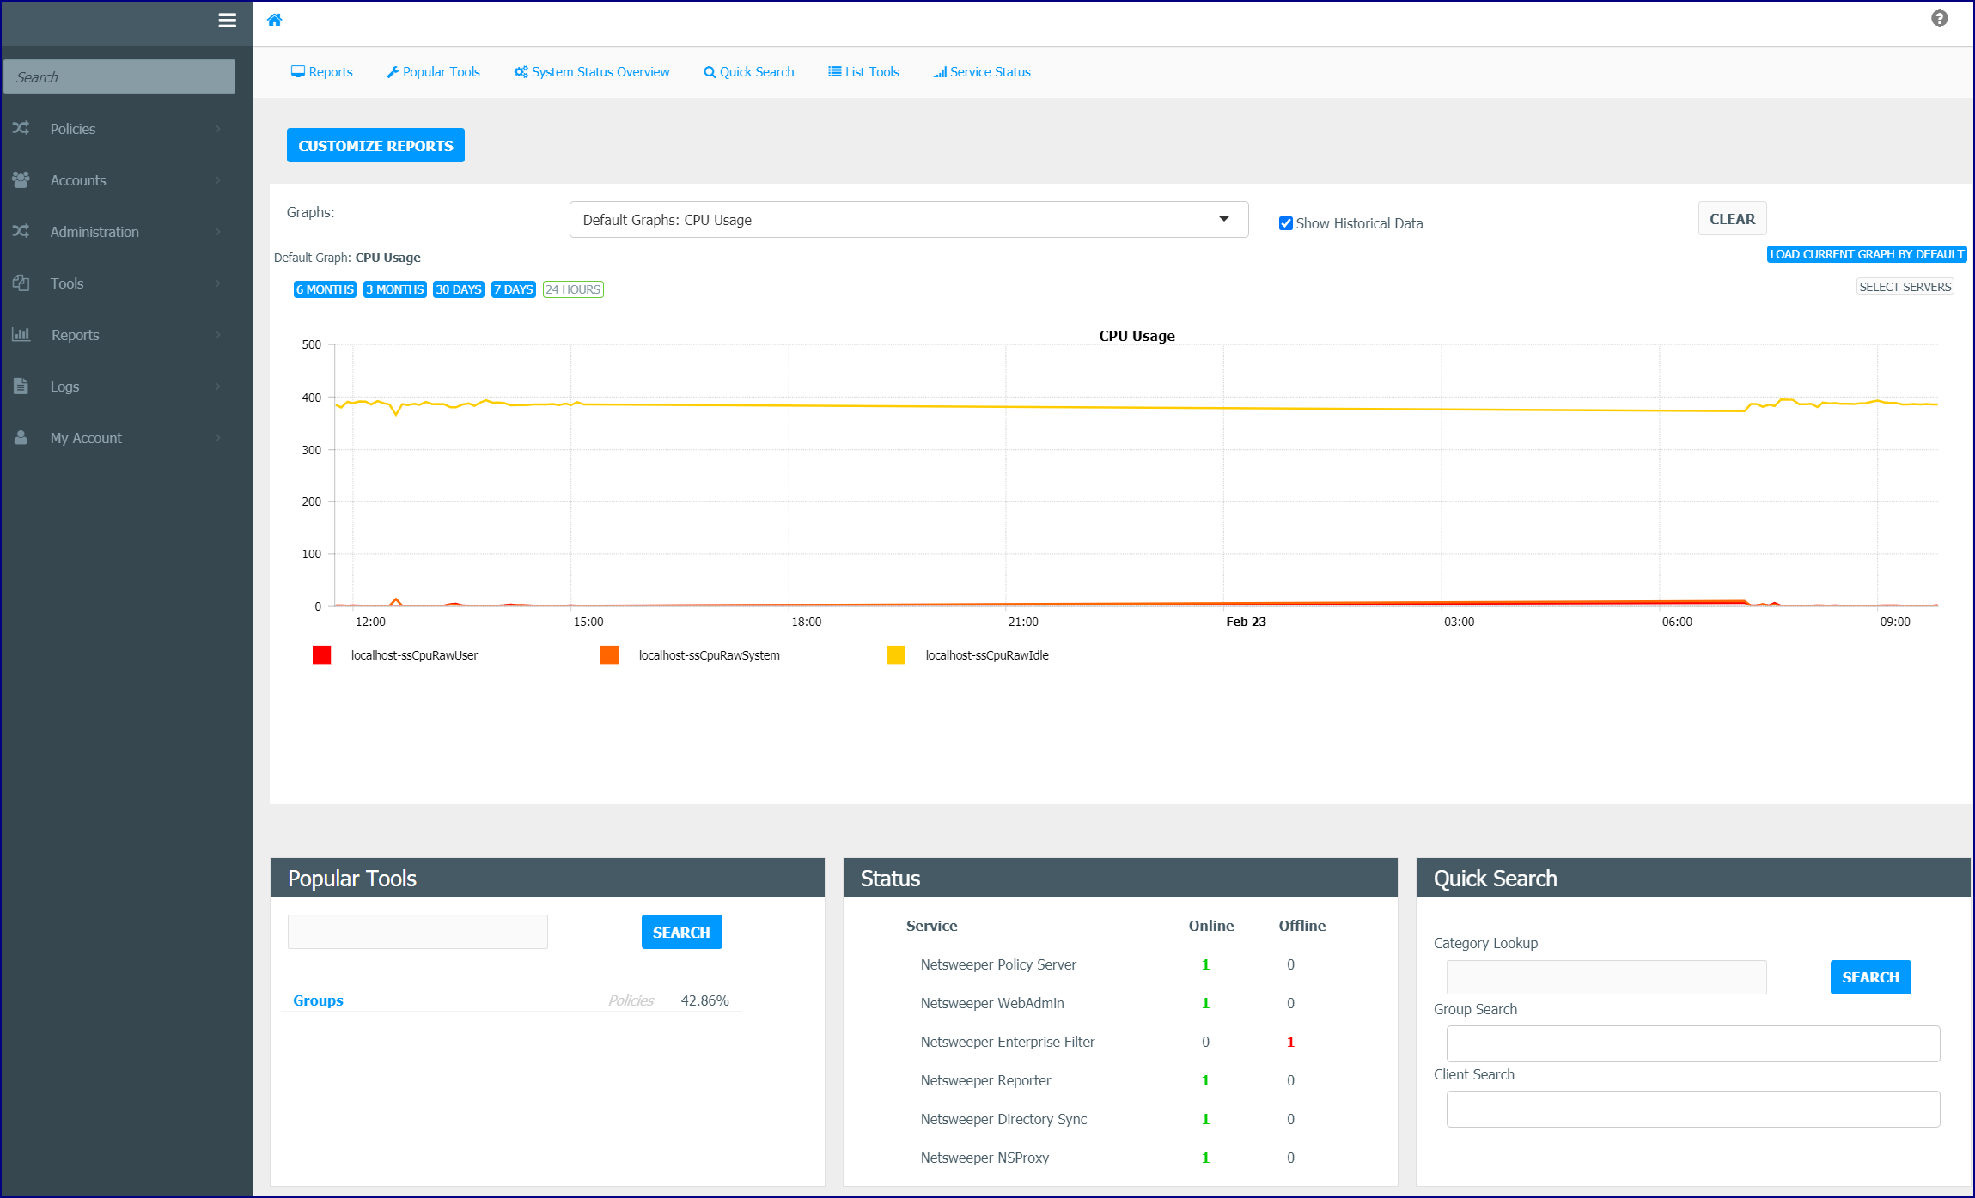Viewport: 1975px width, 1198px height.
Task: Click the hamburger menu icon
Action: [227, 21]
